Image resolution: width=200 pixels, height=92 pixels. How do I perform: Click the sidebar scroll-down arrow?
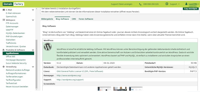pos(36,90)
